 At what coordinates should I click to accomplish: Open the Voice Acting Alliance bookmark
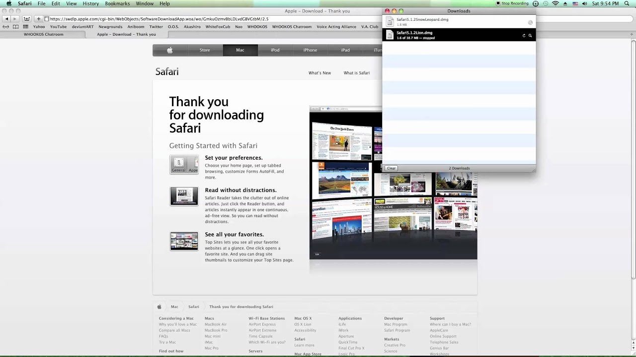click(336, 27)
